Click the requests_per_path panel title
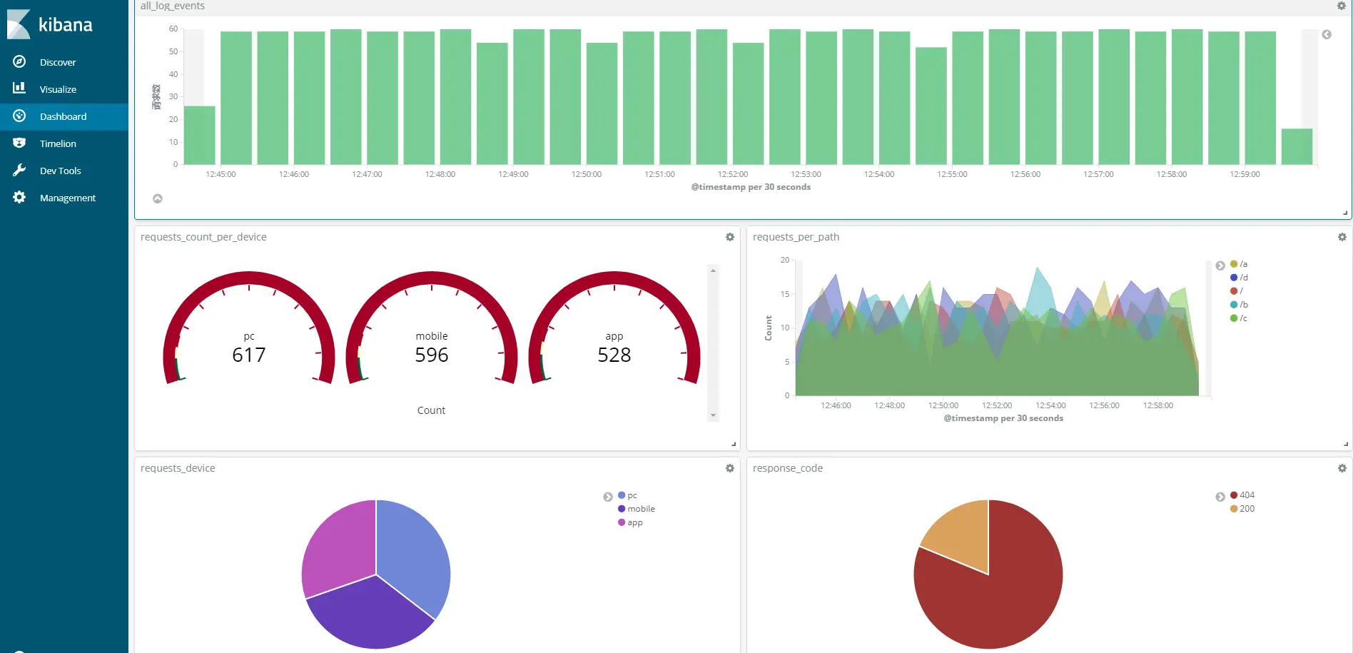This screenshot has height=653, width=1353. 796,237
